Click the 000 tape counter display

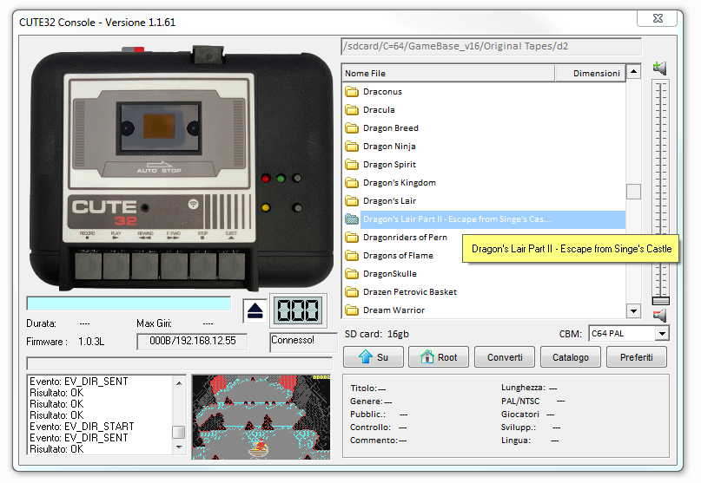(x=299, y=310)
